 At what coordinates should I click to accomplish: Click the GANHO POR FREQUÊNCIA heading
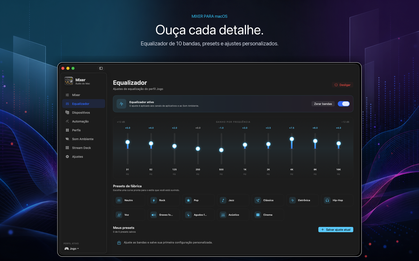pos(233,122)
